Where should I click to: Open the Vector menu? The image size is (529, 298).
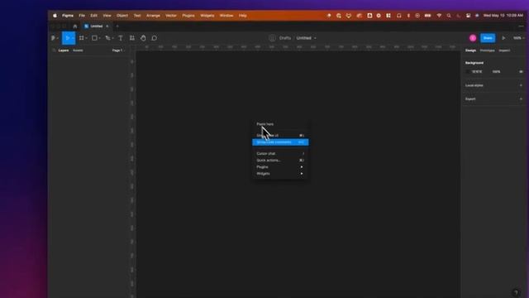171,16
